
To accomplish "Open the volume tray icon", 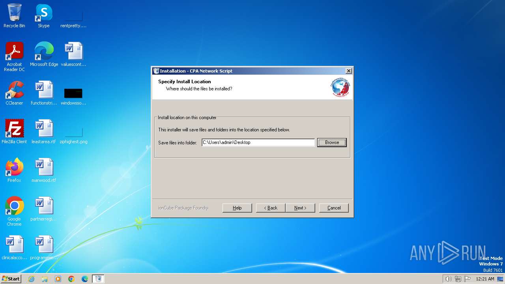I will click(448, 279).
